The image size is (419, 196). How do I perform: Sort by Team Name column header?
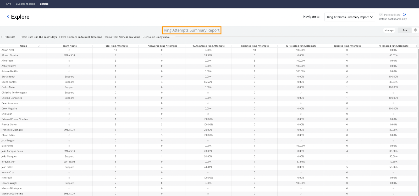point(70,46)
